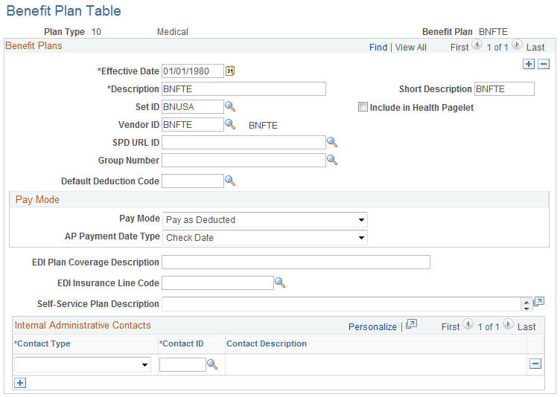
Task: Click the Vendor ID field
Action: point(193,124)
